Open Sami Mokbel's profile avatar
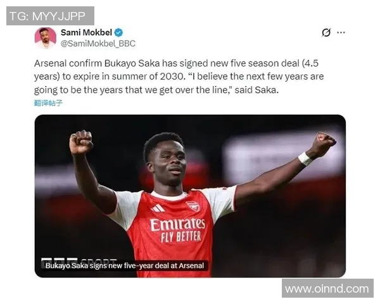 (46, 38)
